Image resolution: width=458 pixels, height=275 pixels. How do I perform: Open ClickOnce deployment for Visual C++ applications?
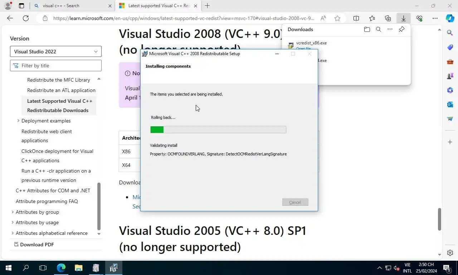[x=57, y=156]
